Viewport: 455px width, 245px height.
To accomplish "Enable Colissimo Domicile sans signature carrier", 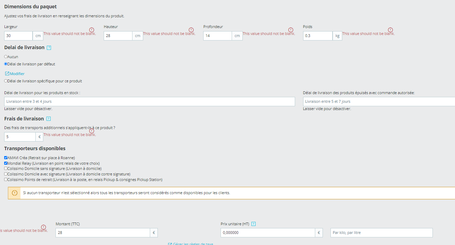I will point(6,169).
